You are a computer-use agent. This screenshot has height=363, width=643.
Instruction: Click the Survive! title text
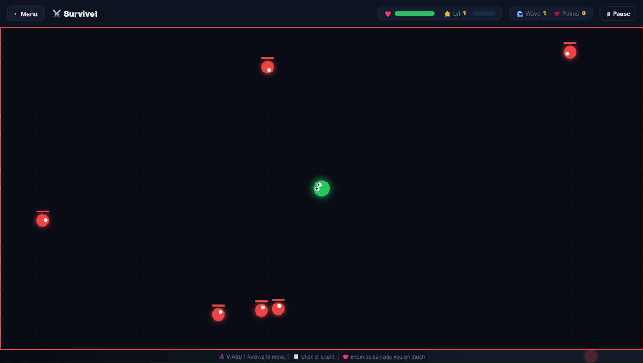coord(80,13)
